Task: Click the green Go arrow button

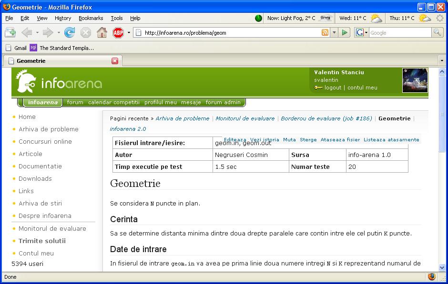Action: point(345,32)
